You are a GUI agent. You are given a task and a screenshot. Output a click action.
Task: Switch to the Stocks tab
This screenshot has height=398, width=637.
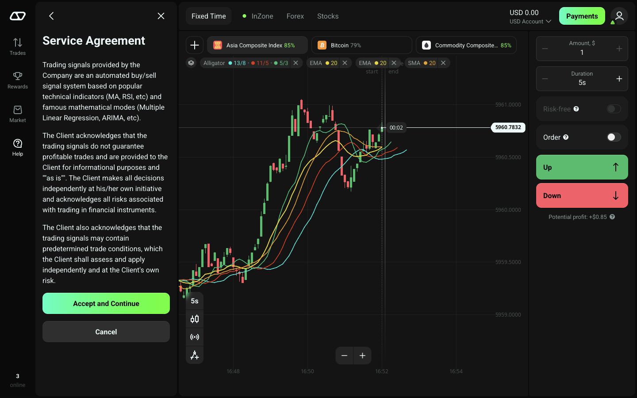328,16
